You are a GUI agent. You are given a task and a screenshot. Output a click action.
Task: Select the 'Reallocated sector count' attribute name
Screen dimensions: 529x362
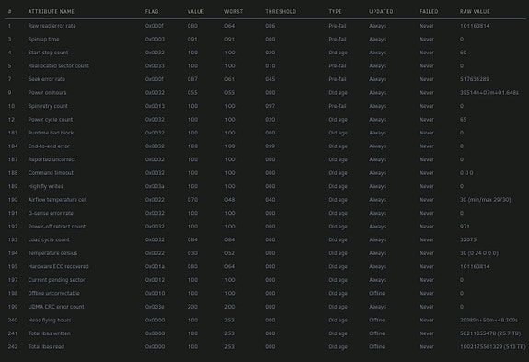point(58,65)
